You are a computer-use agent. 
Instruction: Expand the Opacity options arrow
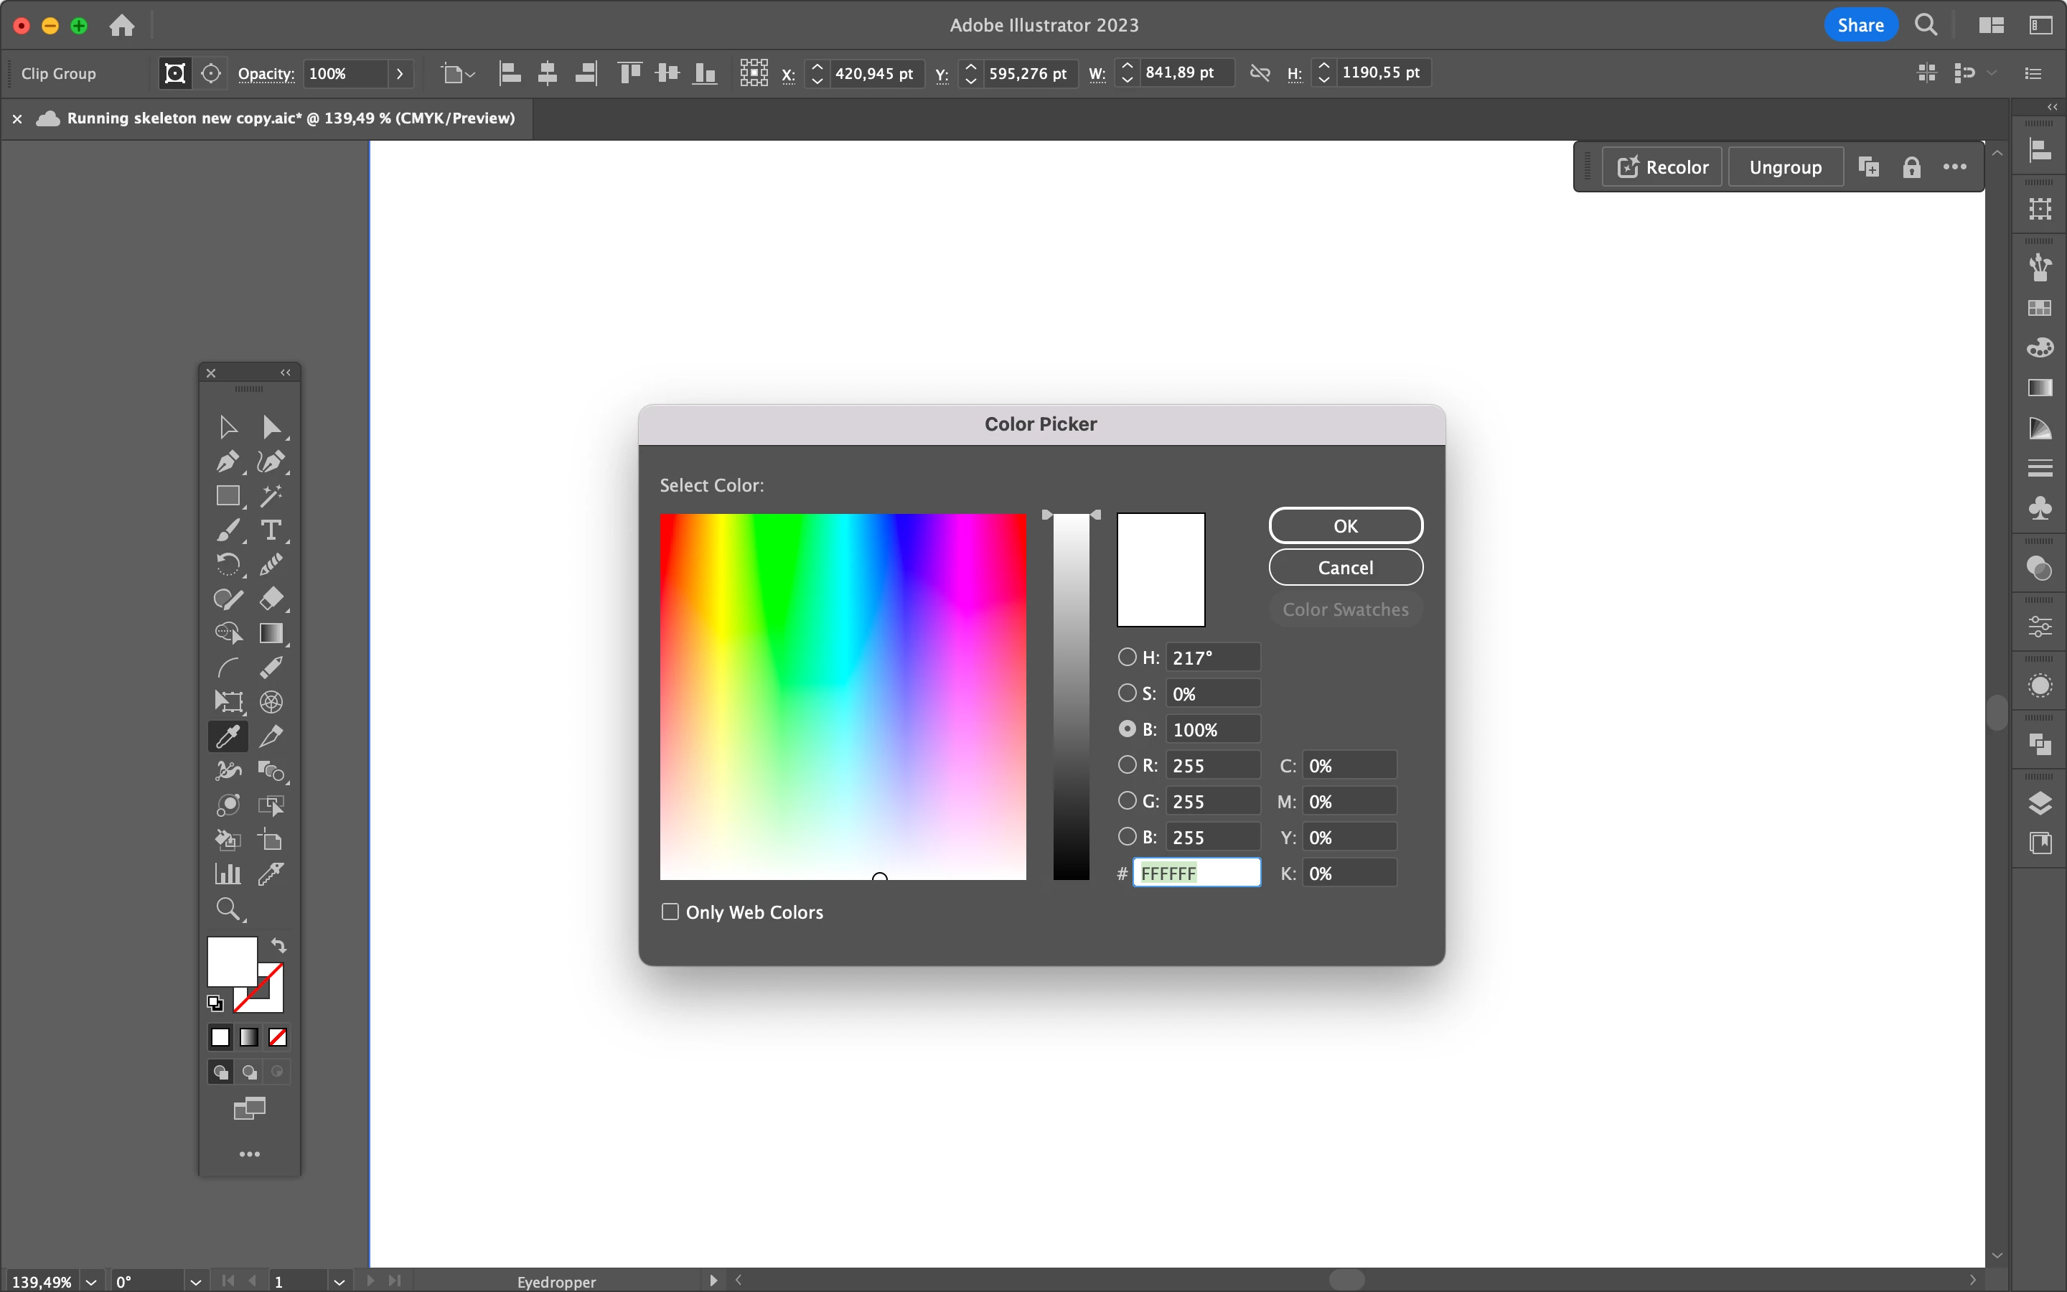pos(400,73)
